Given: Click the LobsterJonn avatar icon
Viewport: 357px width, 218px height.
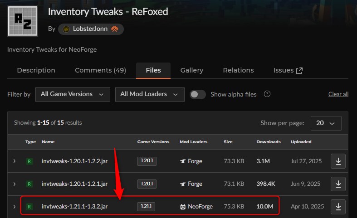Looking at the screenshot, I should coord(66,29).
